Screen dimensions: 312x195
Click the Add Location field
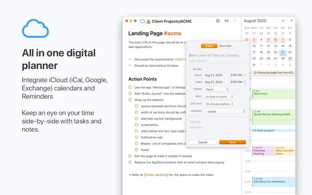tap(198, 61)
